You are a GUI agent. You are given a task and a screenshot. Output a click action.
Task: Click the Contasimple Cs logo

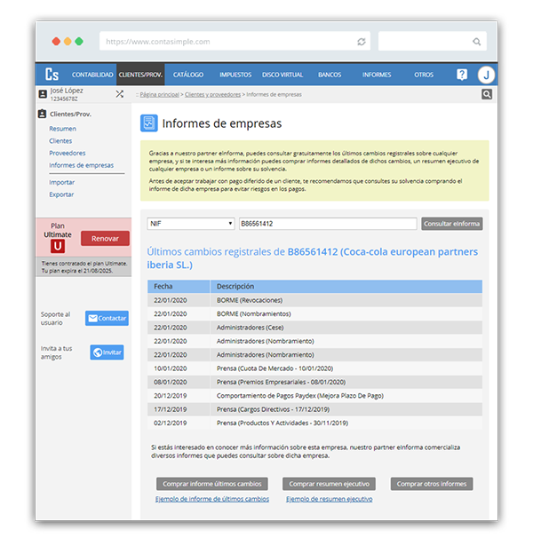(52, 75)
